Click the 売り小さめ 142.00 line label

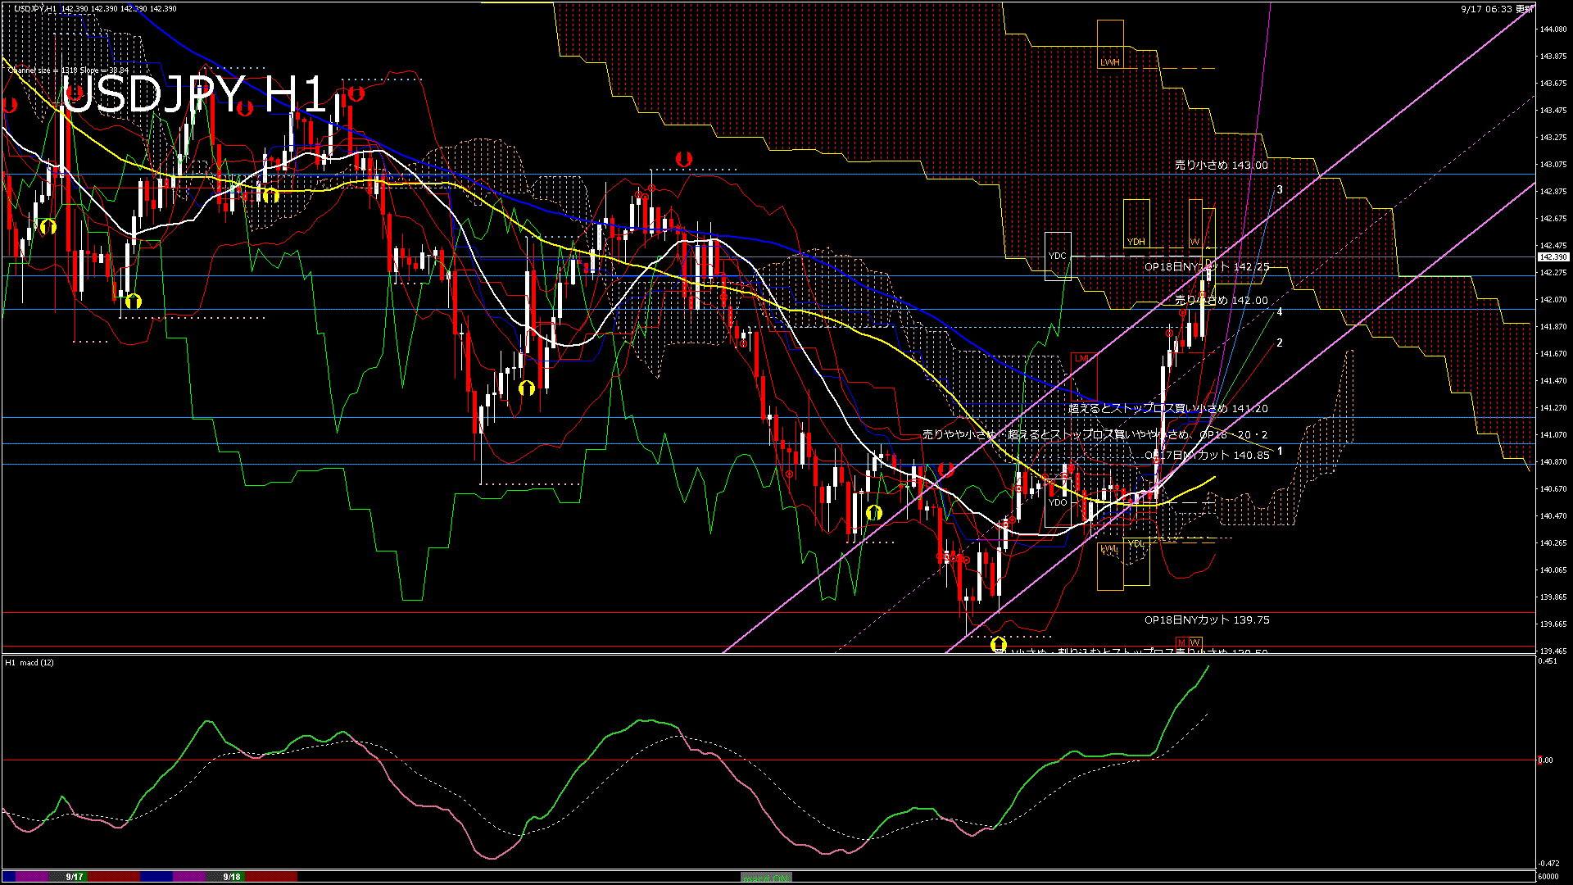tap(1221, 301)
